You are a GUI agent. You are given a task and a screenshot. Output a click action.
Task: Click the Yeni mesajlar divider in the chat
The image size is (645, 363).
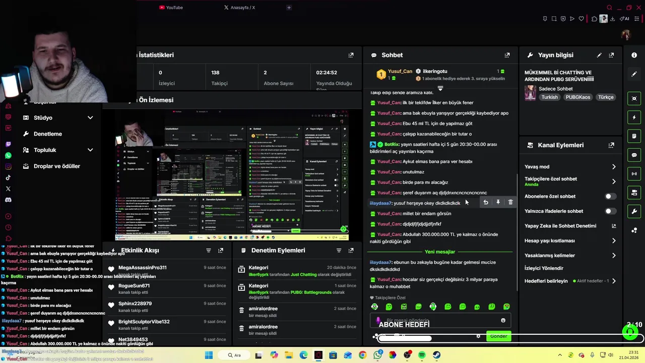440,252
